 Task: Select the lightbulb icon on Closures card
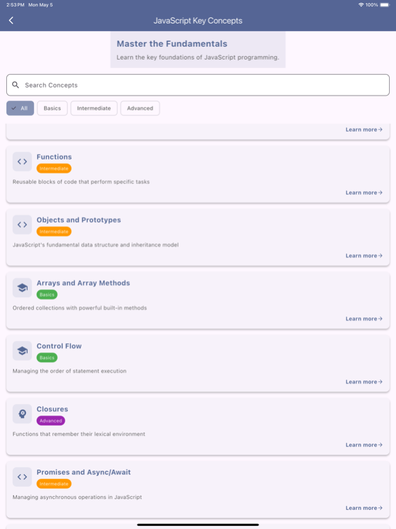[22, 414]
